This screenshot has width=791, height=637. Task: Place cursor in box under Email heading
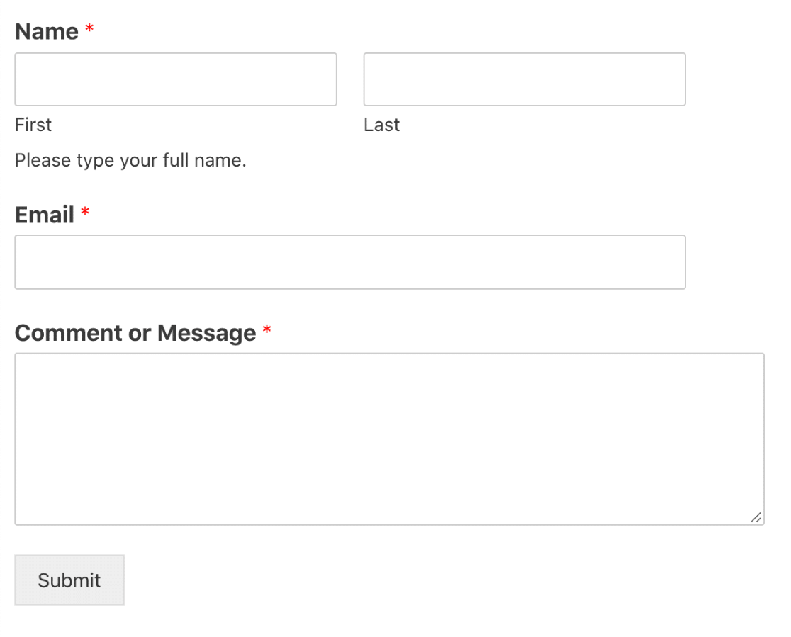pyautogui.click(x=350, y=261)
